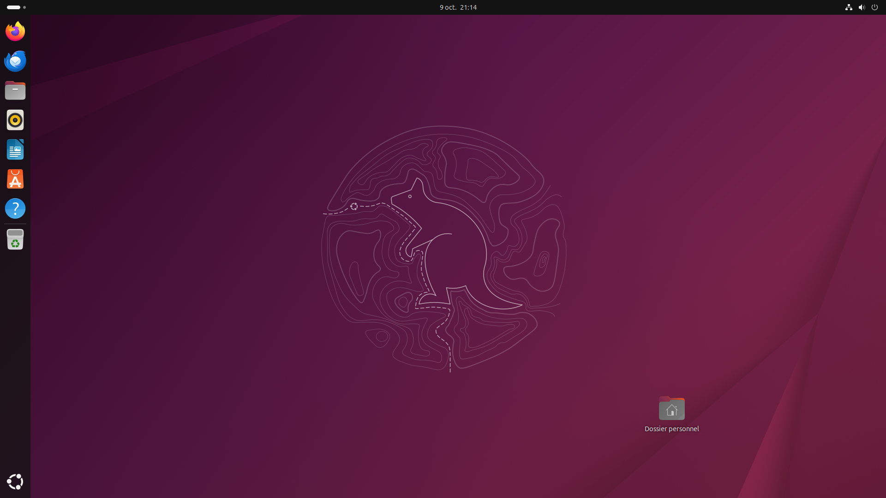The height and width of the screenshot is (498, 886).
Task: Open the Files manager in dock
Action: pos(15,90)
